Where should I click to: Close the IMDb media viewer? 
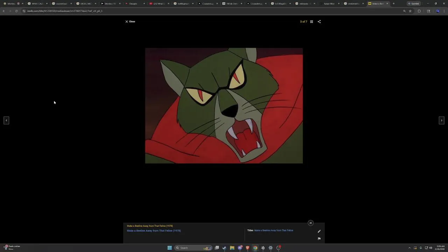130,22
